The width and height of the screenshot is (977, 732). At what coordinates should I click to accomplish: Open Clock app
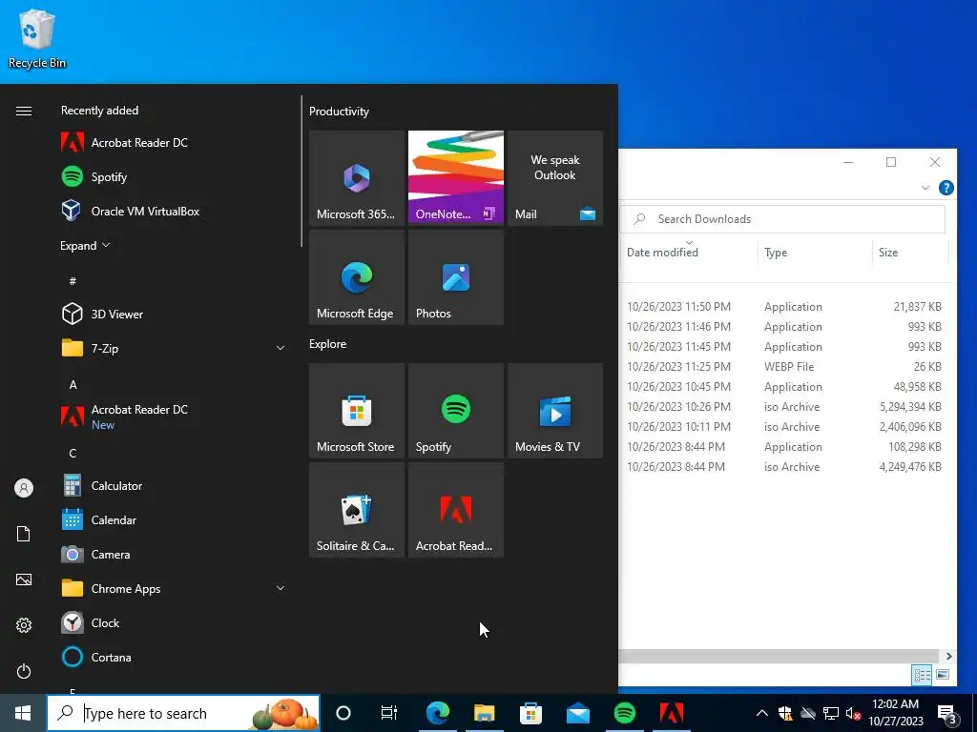point(172,623)
